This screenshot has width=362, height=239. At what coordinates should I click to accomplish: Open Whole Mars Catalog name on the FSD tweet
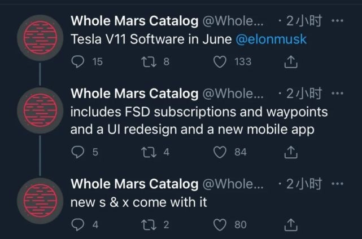tap(134, 94)
